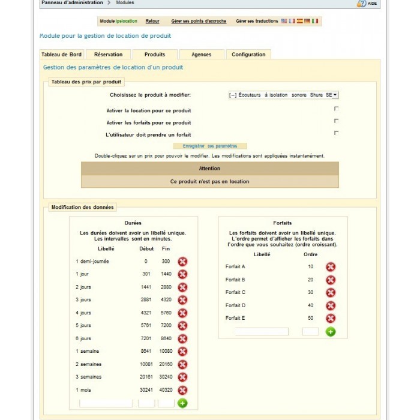Add new forfait with green plus

[x=331, y=332]
